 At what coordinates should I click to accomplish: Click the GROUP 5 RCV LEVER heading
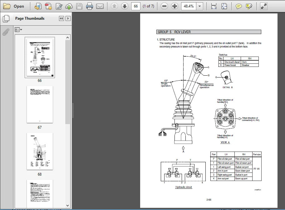click(209, 32)
